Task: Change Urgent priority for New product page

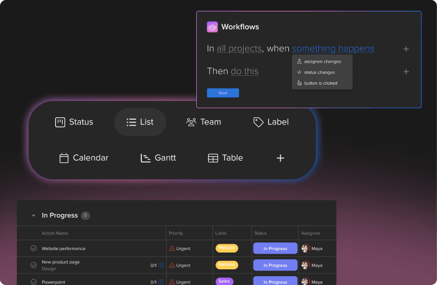Action: coord(179,265)
